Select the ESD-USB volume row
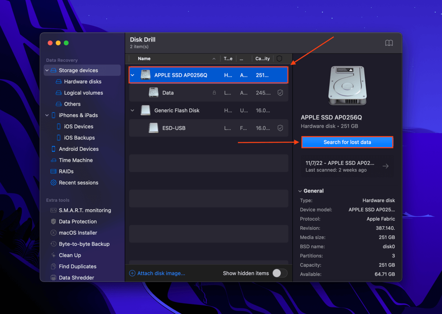Viewport: 442px width, 314px height. pyautogui.click(x=208, y=128)
